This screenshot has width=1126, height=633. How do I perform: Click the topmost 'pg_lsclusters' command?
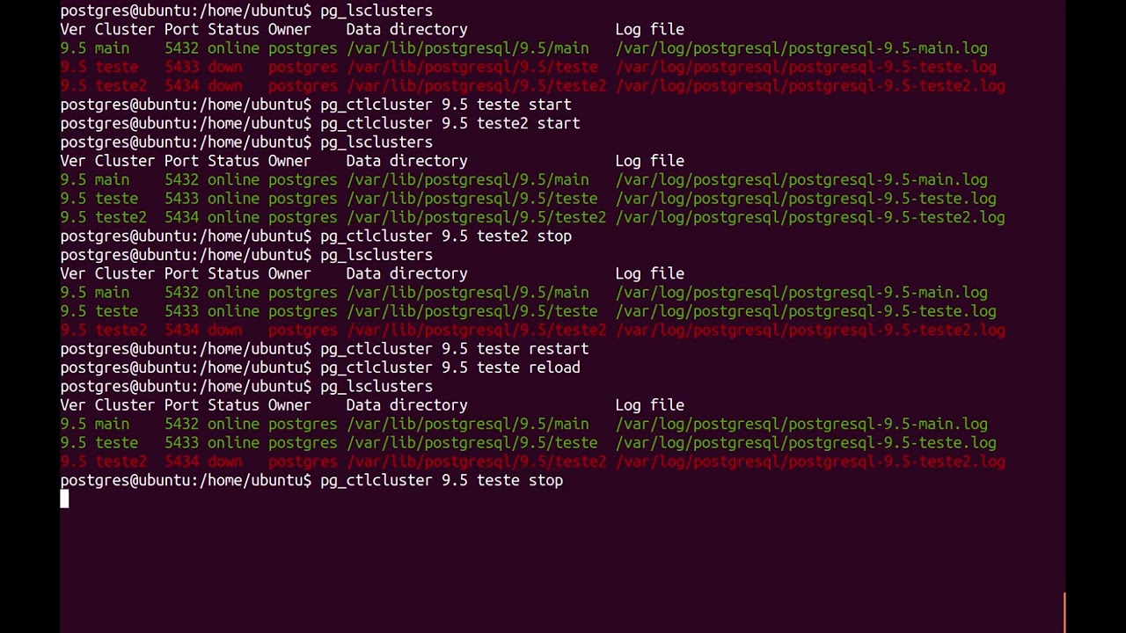pos(377,11)
